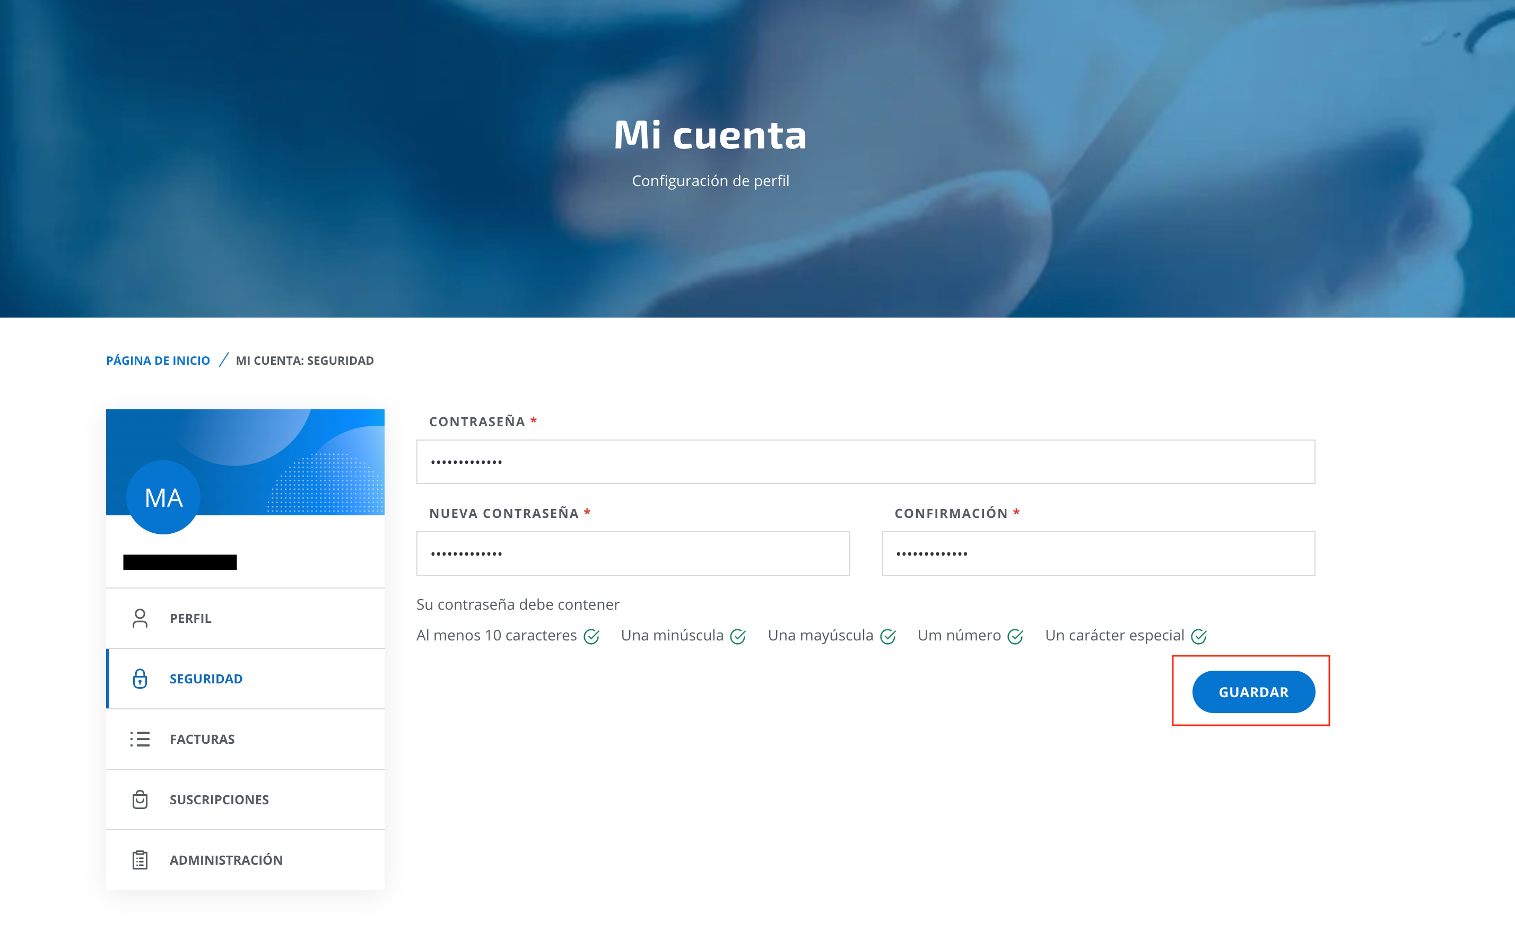
Task: Save the password with Guardar button
Action: tap(1253, 691)
